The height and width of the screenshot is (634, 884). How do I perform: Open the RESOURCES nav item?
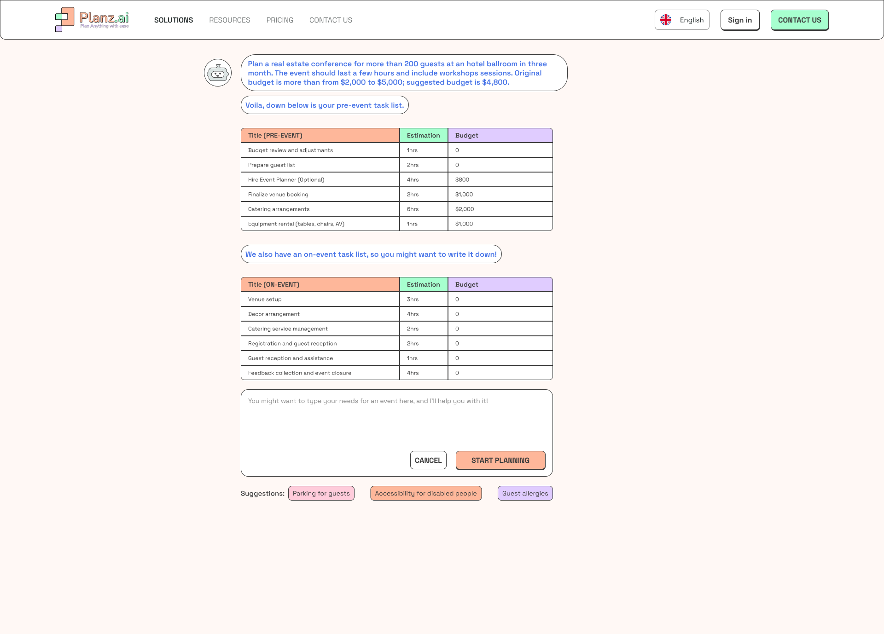230,20
